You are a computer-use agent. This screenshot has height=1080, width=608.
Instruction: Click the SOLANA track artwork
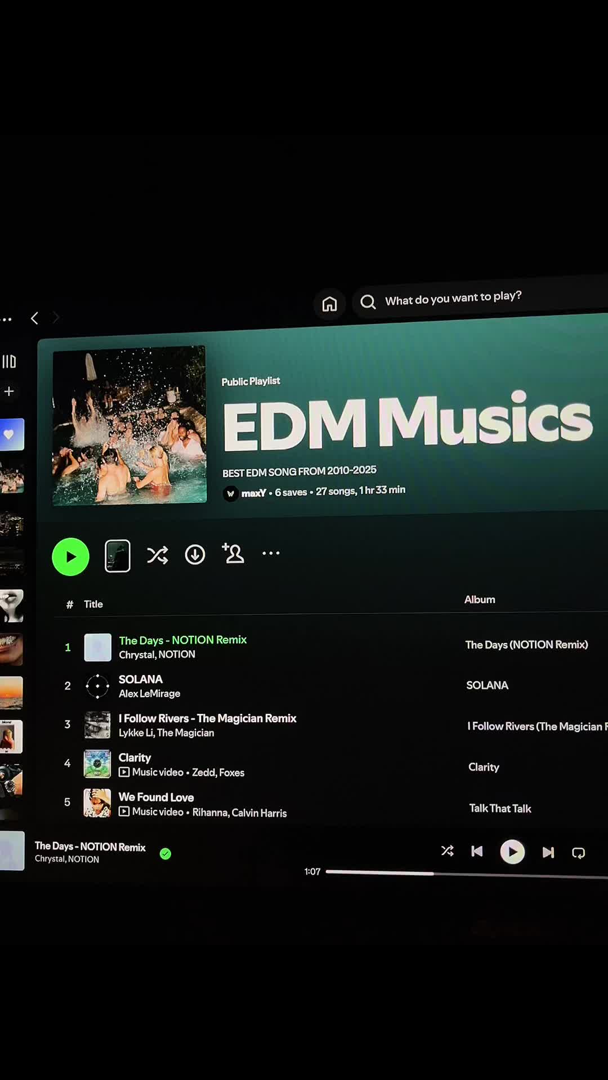[97, 686]
